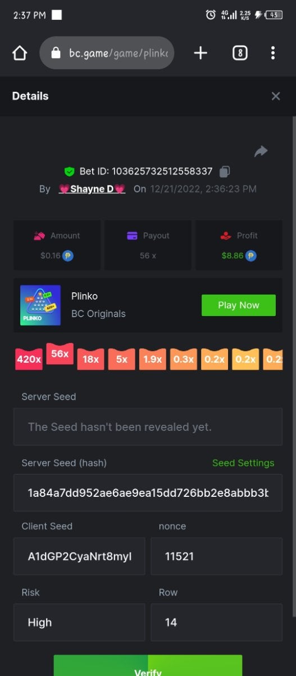Select the 420x multiplier chip
The image size is (296, 676).
click(29, 359)
